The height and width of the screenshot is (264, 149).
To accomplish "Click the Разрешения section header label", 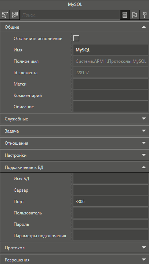I will tap(17, 260).
